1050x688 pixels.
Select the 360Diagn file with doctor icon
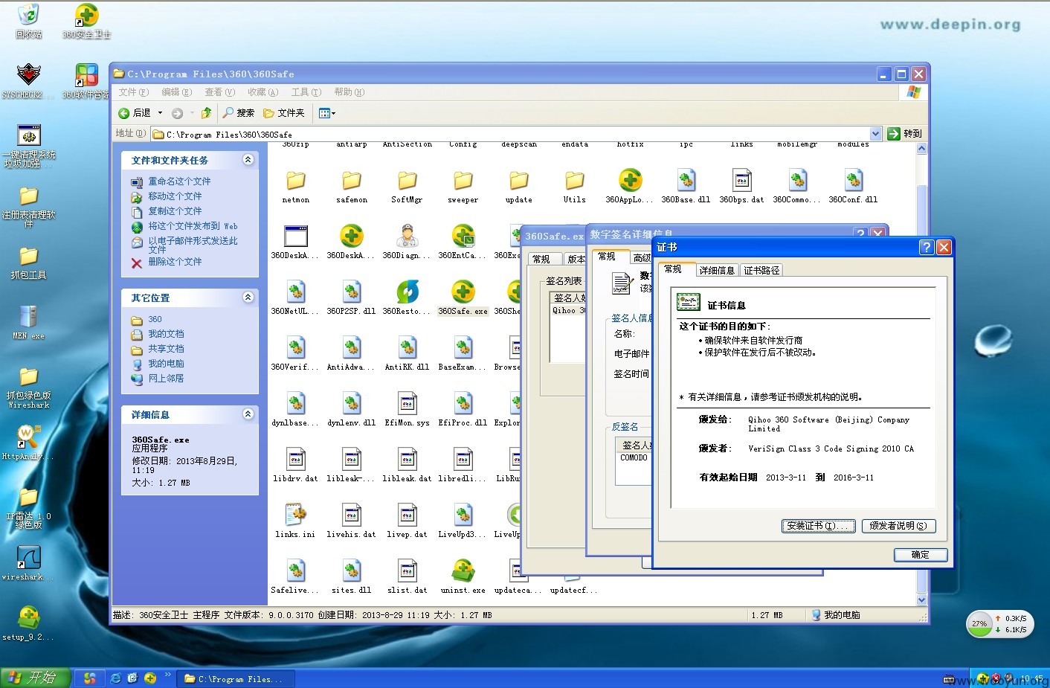tap(407, 236)
